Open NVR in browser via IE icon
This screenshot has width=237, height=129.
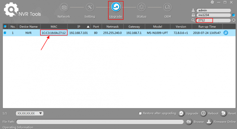(x=226, y=32)
